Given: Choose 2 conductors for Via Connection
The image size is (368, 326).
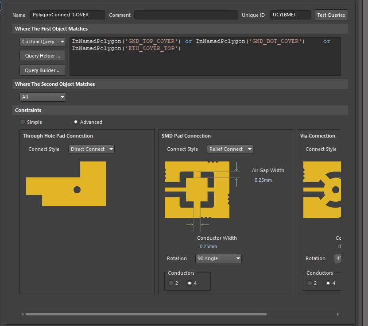Looking at the screenshot, I should (x=310, y=283).
